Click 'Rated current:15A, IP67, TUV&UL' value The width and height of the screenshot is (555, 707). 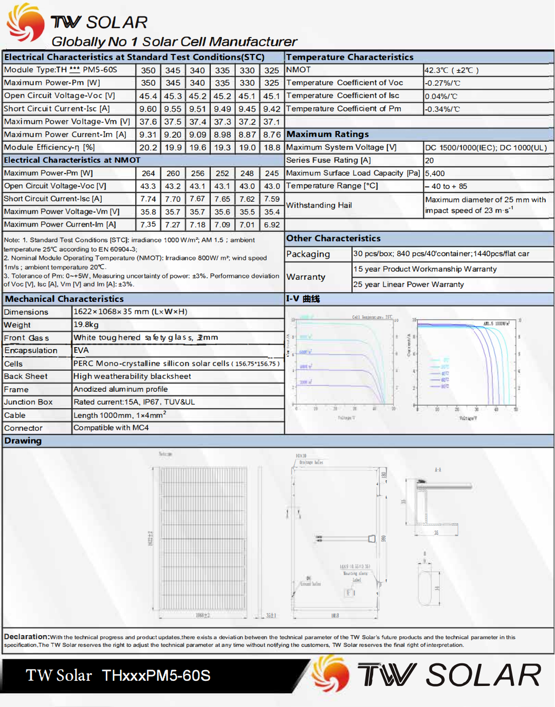[134, 402]
